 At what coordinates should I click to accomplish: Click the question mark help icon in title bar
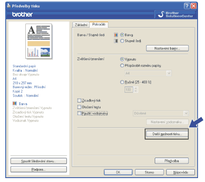click(187, 6)
